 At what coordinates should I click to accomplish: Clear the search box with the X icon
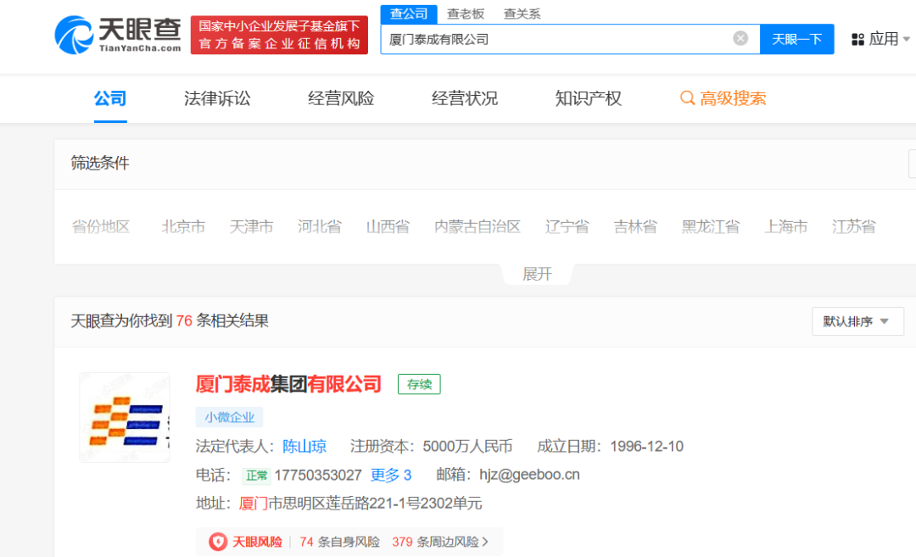(x=740, y=38)
